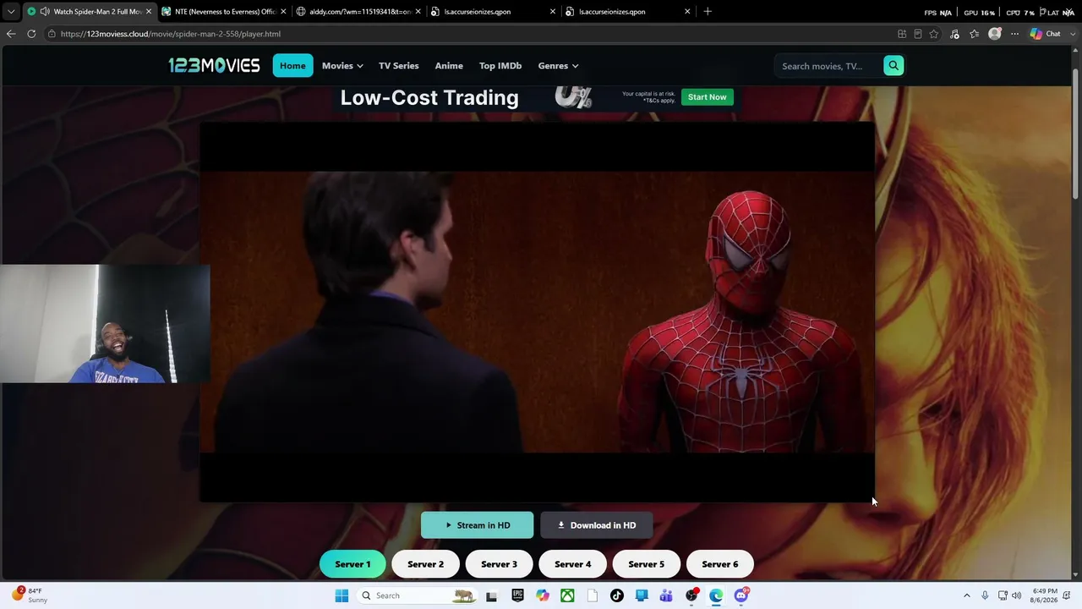The image size is (1082, 609).
Task: Open the Xbox app on the taskbar
Action: [567, 595]
